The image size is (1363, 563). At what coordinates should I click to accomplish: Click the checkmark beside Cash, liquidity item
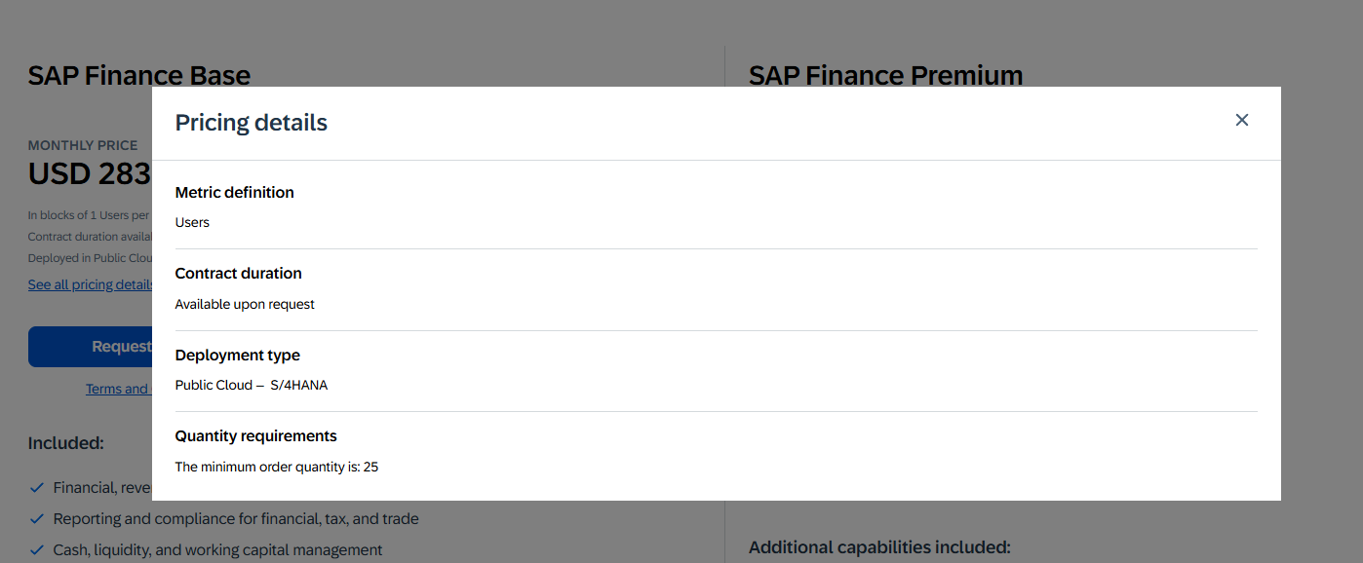click(x=37, y=550)
